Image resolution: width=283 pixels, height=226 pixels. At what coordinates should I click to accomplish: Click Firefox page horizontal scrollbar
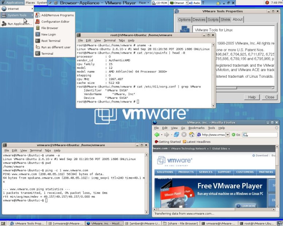click(x=197, y=210)
